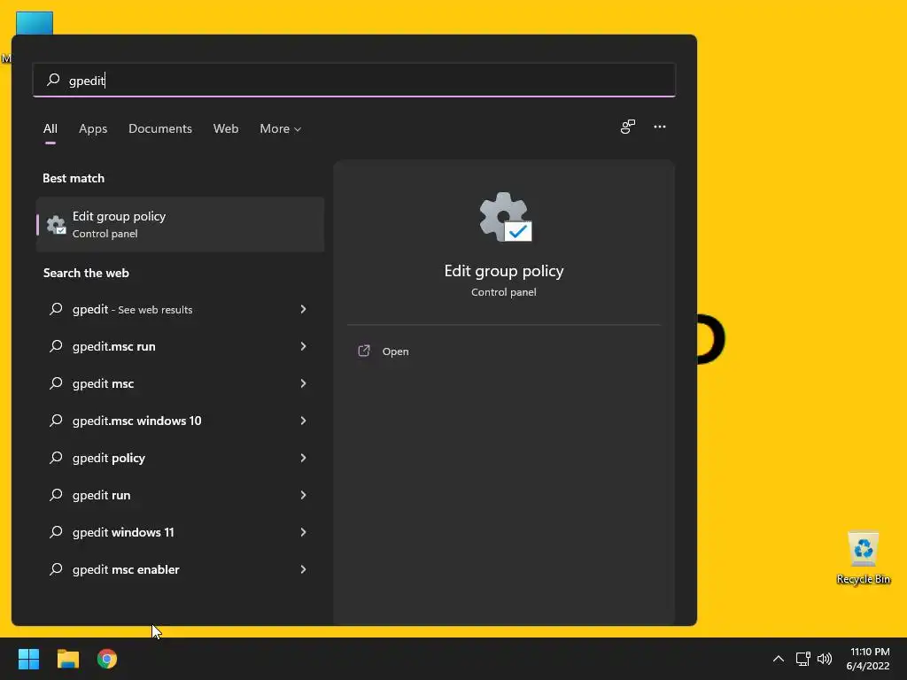Click the Edit group policy title in preview pane
The height and width of the screenshot is (680, 907).
(504, 271)
